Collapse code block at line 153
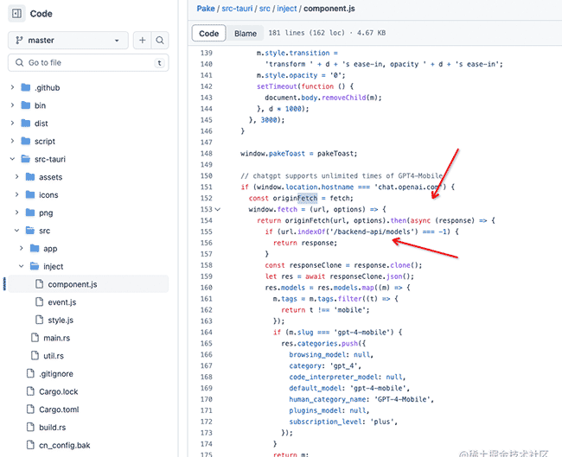Screen dimensions: 562x457 (218, 210)
